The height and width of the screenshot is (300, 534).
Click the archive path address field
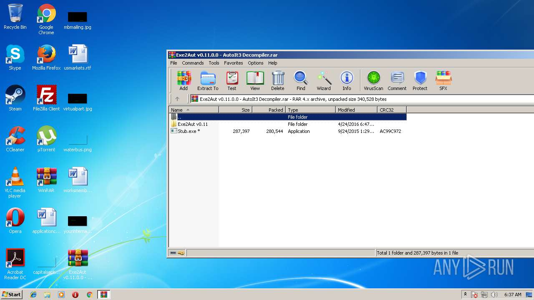point(362,99)
